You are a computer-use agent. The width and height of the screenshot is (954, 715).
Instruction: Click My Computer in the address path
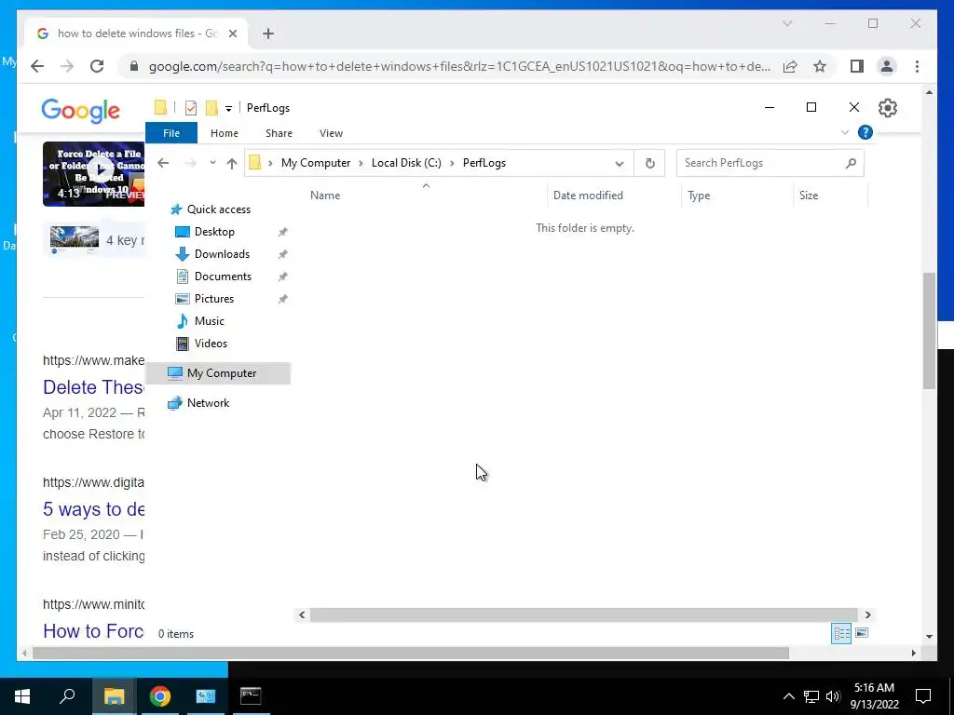[316, 163]
